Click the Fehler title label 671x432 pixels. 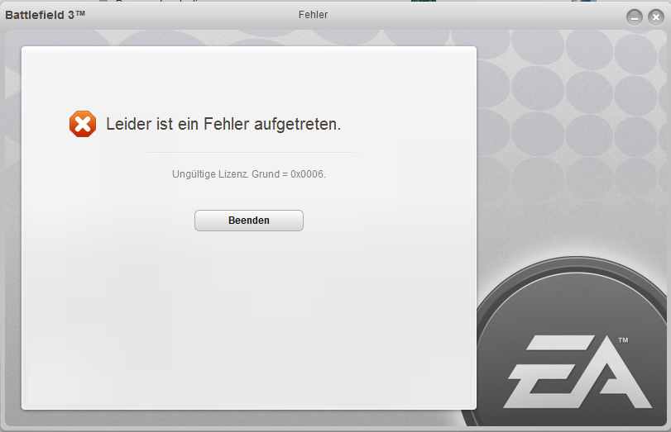(x=314, y=15)
